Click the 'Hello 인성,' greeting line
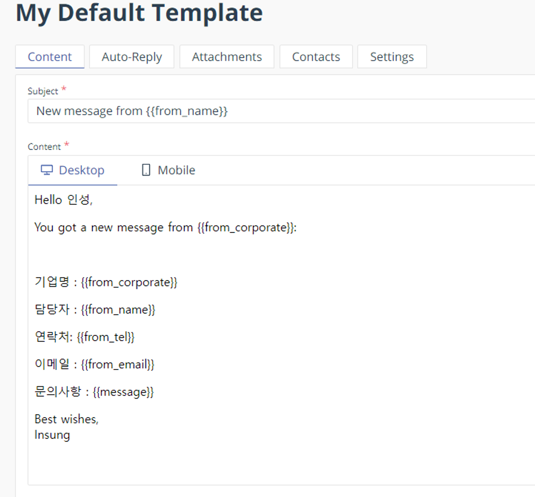The width and height of the screenshot is (535, 497). (64, 200)
